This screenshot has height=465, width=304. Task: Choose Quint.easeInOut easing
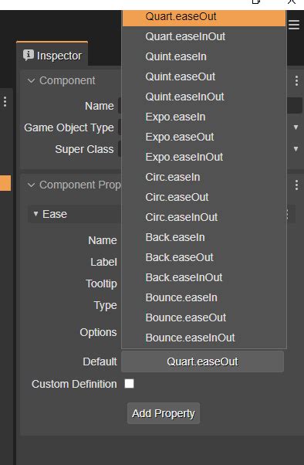click(x=204, y=97)
